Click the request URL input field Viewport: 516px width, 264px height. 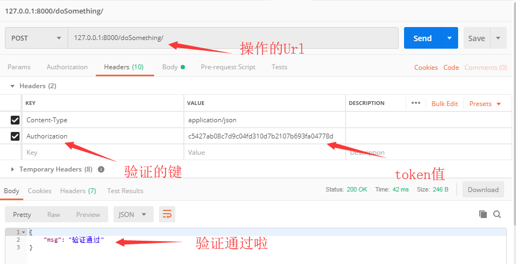click(233, 38)
